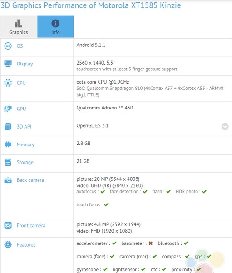Screen dimensions: 232x273
Task: Click the OS row icon
Action: coord(8,46)
